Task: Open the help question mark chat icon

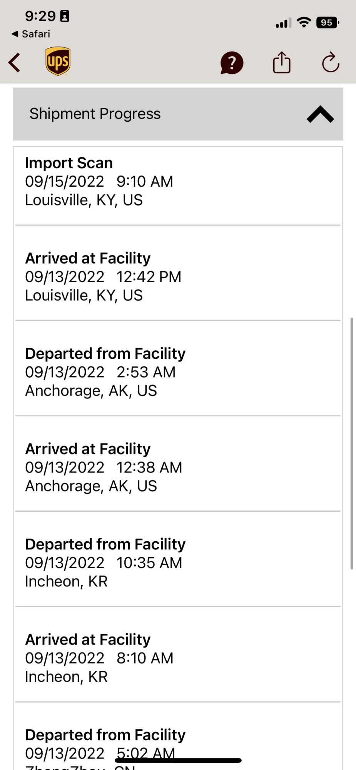Action: click(232, 63)
